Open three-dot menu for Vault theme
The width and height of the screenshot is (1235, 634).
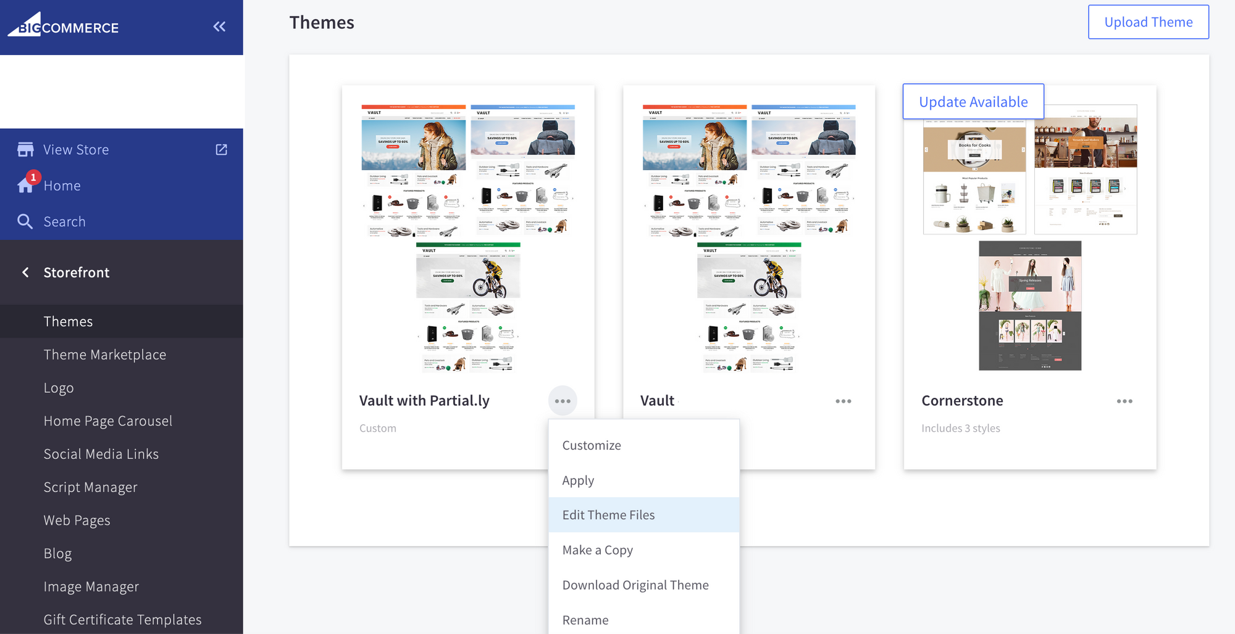844,401
